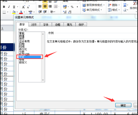Open the borders dropdown arrow

click(8, 12)
